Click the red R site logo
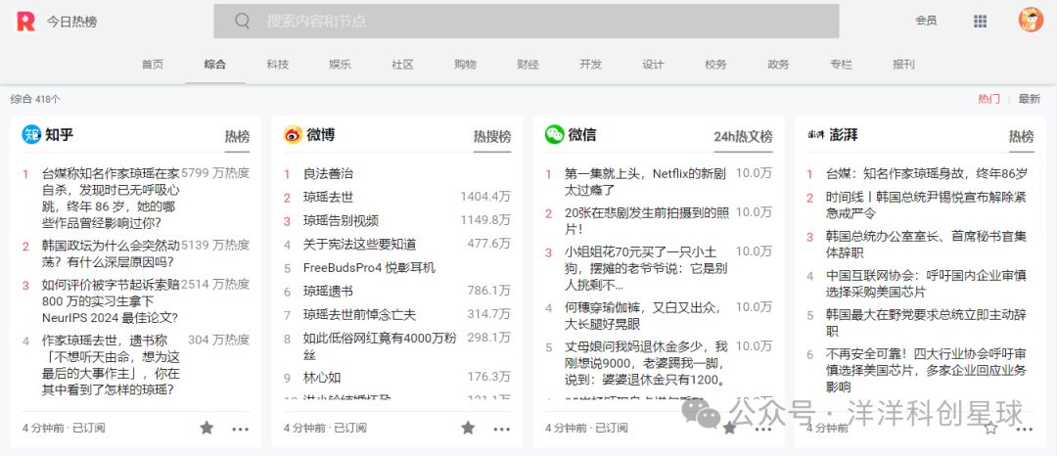This screenshot has width=1057, height=456. point(25,21)
